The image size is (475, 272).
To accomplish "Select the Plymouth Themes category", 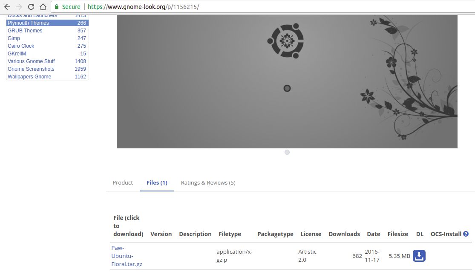I will (x=28, y=23).
